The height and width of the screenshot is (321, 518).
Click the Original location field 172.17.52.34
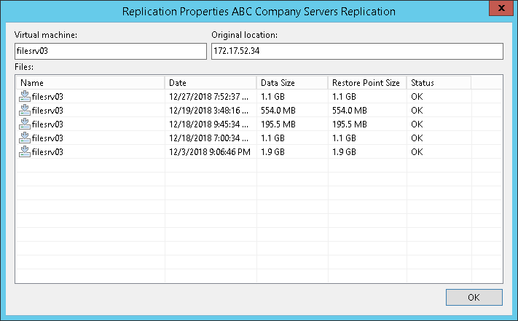click(357, 51)
